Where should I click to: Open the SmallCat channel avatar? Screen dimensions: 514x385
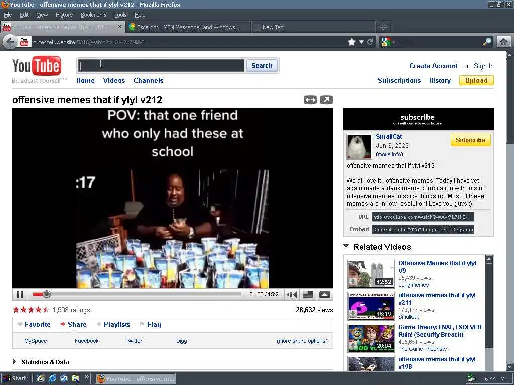coord(359,146)
